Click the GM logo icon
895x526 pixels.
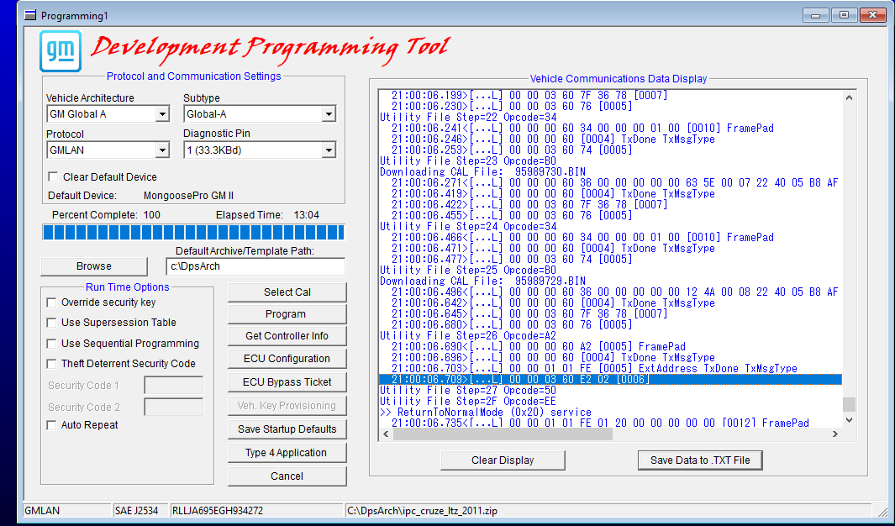coord(61,51)
